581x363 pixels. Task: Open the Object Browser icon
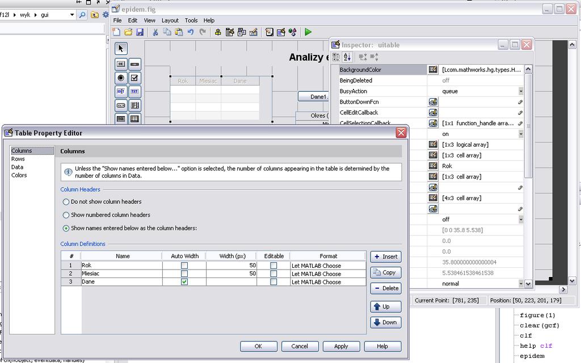click(293, 32)
